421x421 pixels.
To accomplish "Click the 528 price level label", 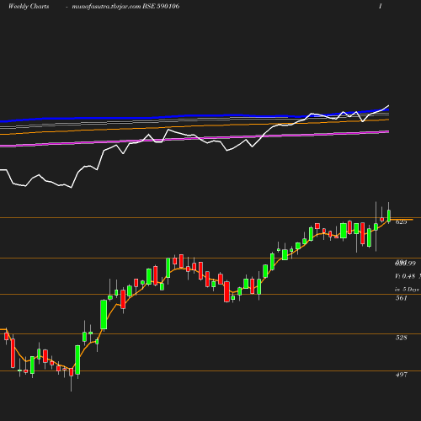I will pos(401,338).
